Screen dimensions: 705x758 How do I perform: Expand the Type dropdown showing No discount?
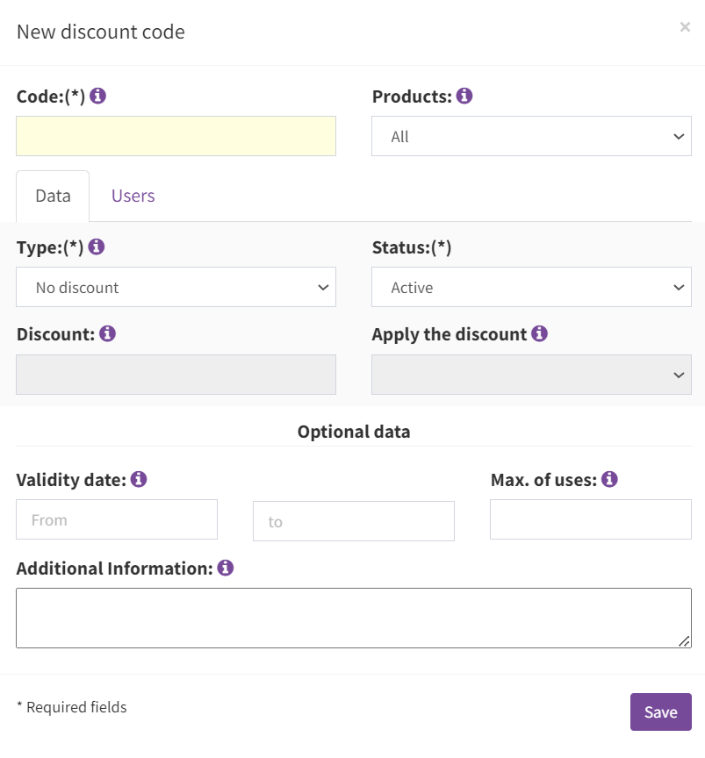coord(176,287)
